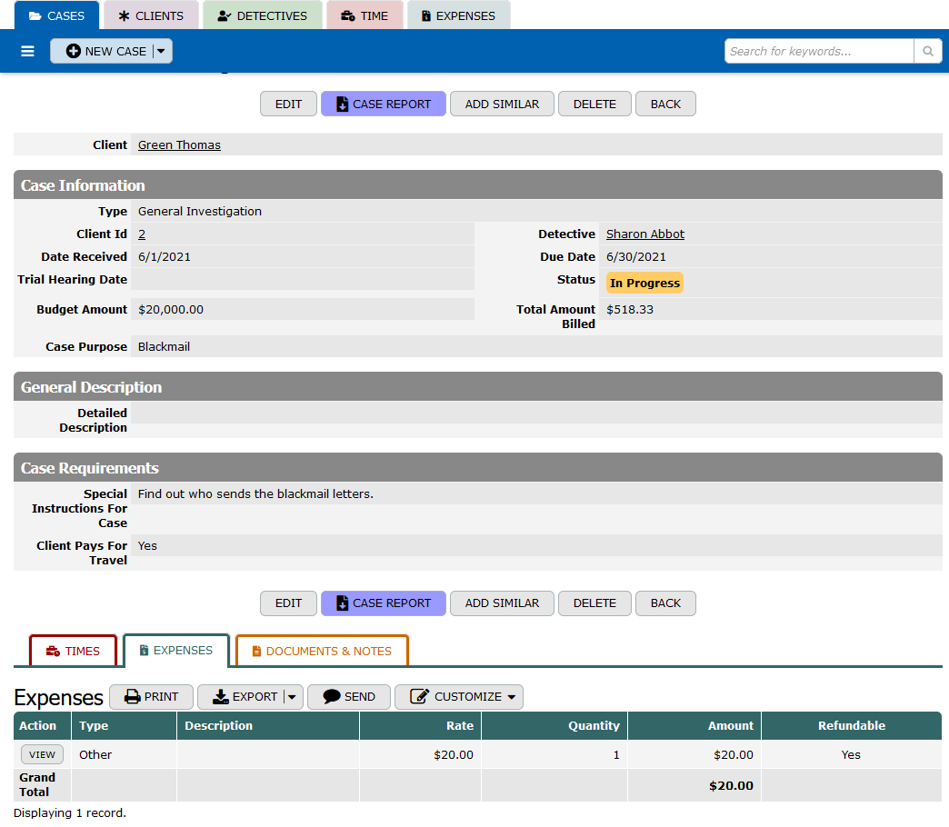The image size is (949, 827).
Task: Click the Print expenses printer button
Action: [151, 697]
